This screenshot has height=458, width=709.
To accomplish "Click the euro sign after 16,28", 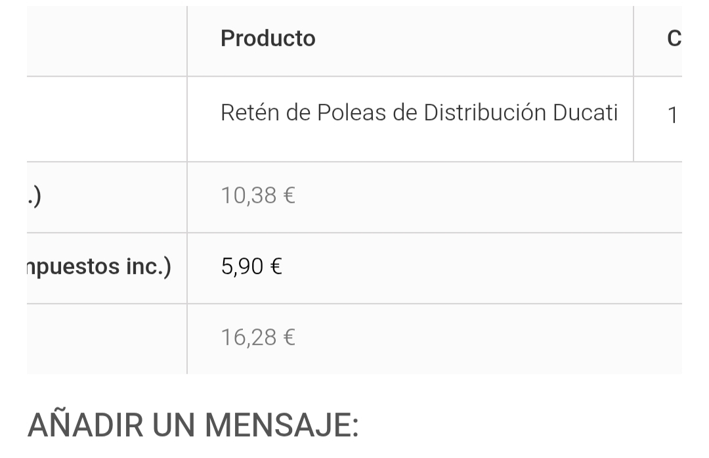I will coord(290,338).
